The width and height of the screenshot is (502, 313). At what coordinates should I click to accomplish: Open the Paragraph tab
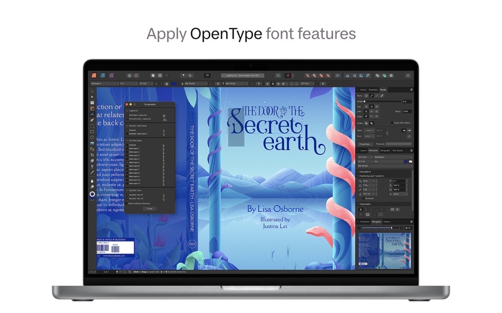[385, 150]
